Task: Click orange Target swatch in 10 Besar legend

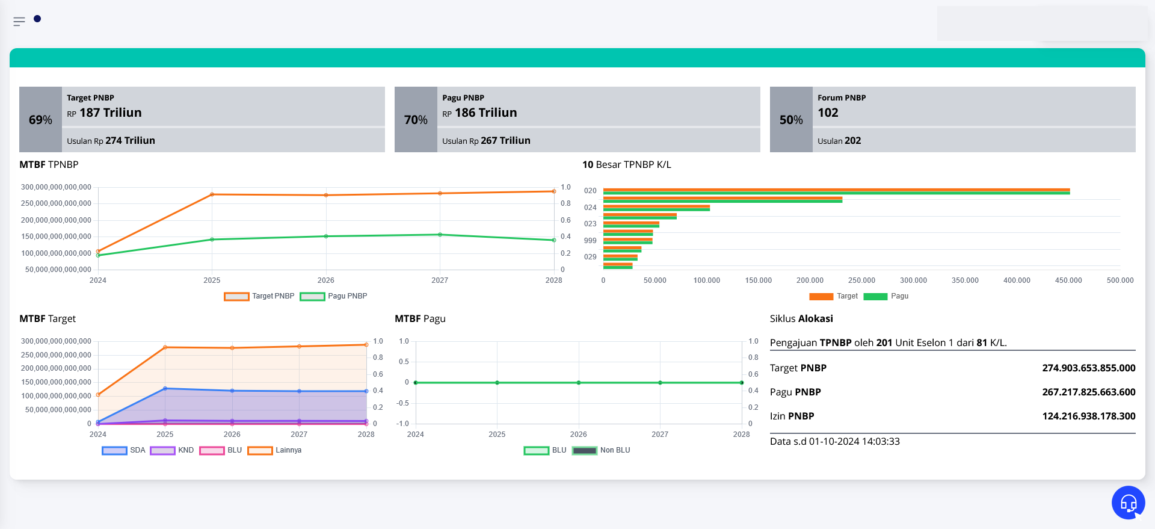Action: 821,296
